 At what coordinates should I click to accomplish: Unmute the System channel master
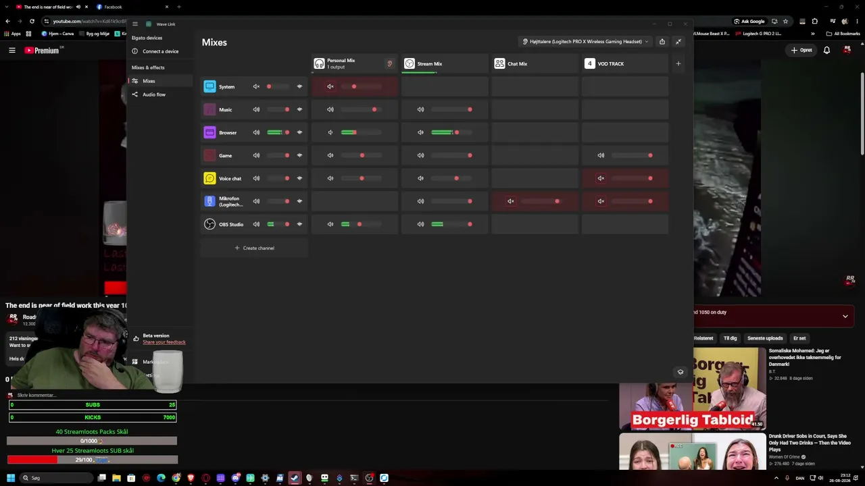pyautogui.click(x=256, y=86)
